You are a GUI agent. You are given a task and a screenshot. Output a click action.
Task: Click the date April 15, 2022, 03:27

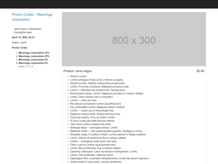[x=23, y=37]
